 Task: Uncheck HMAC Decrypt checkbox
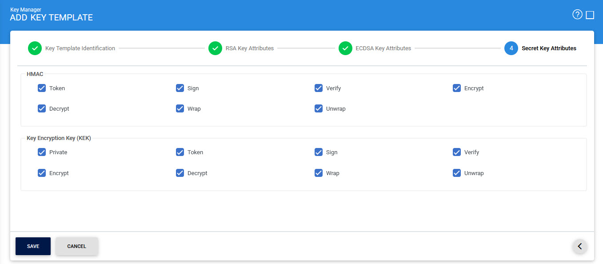click(42, 108)
